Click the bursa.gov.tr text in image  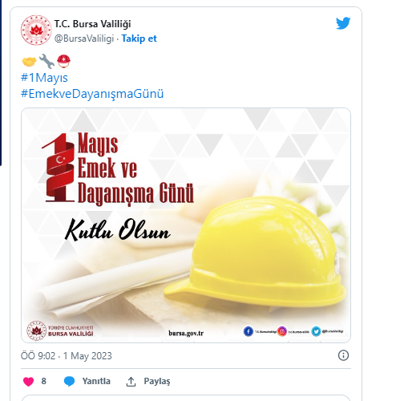click(x=186, y=334)
